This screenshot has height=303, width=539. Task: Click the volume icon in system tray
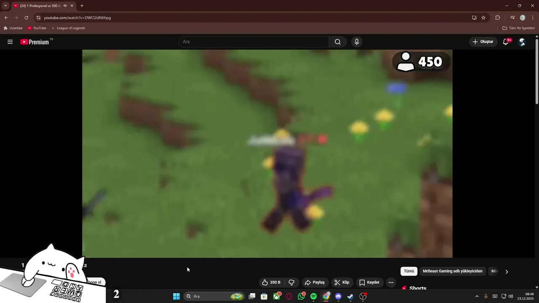(511, 296)
